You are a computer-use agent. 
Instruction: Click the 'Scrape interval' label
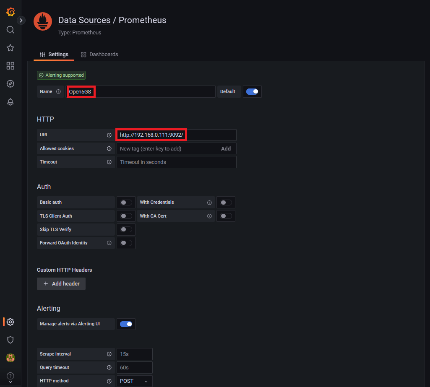55,354
